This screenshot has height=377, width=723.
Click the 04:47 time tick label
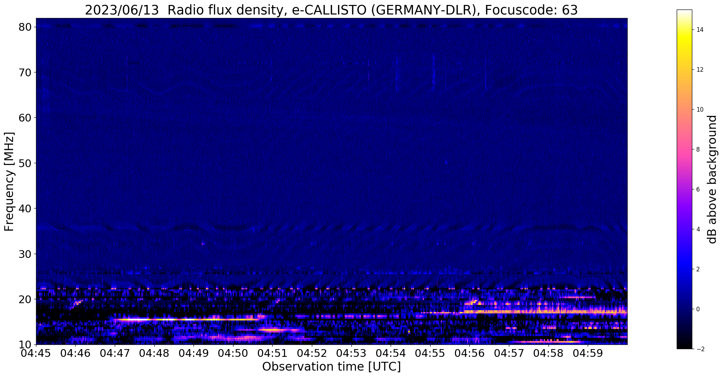[115, 353]
